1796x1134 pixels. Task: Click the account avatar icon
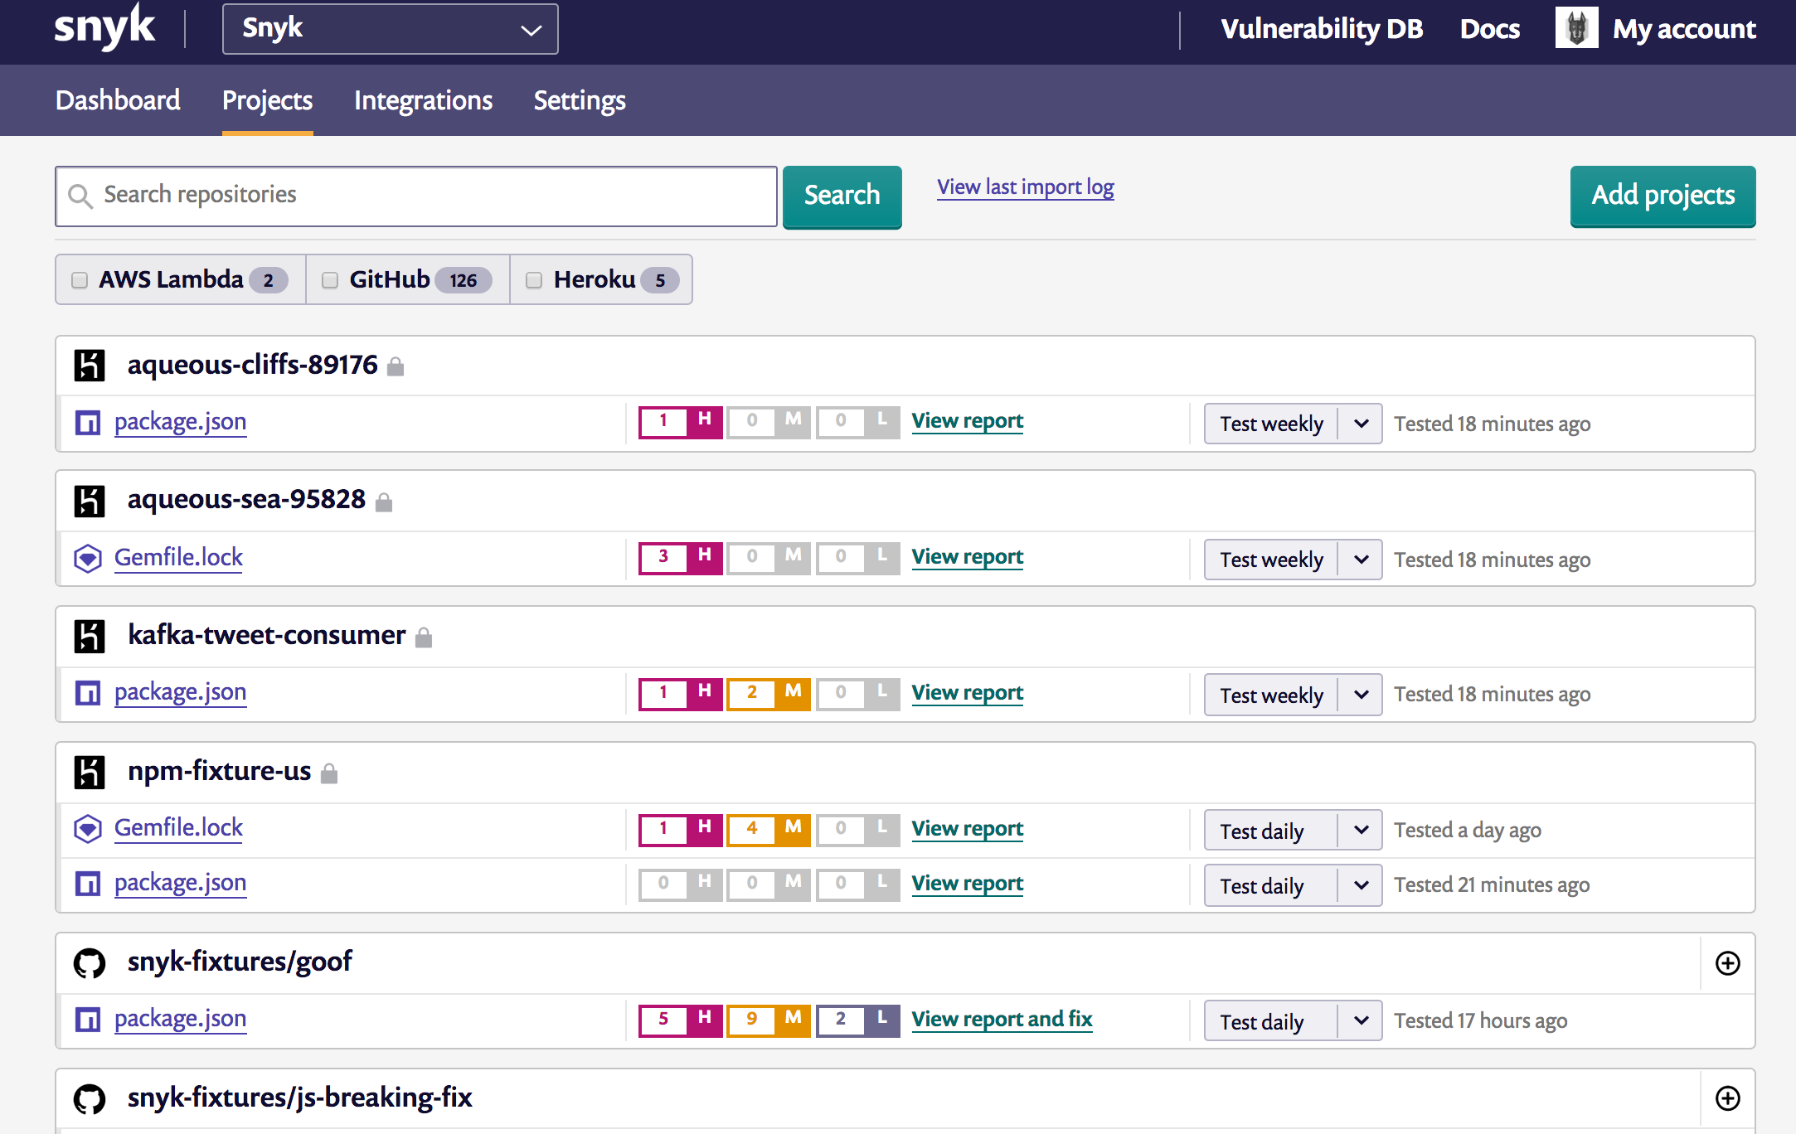[1575, 29]
